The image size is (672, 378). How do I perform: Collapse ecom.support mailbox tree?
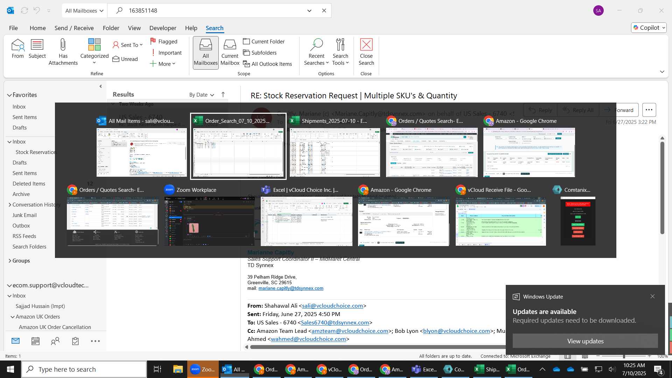click(9, 286)
